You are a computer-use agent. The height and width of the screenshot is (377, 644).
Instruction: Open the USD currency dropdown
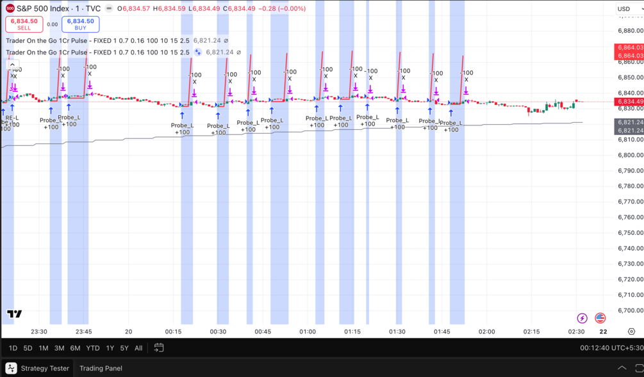[x=629, y=8]
